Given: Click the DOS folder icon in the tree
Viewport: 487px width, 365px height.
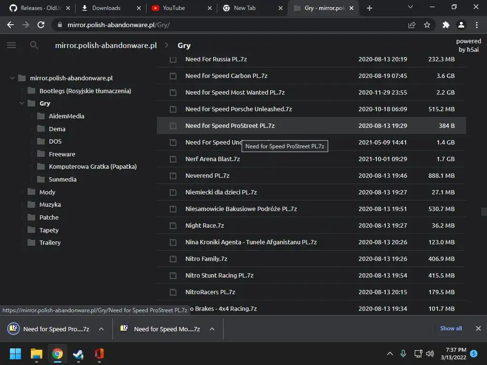Looking at the screenshot, I should 41,141.
